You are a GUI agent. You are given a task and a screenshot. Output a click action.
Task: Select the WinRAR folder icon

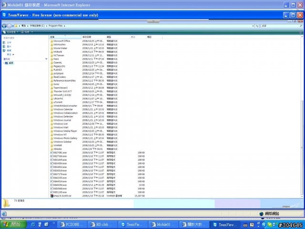point(52,146)
